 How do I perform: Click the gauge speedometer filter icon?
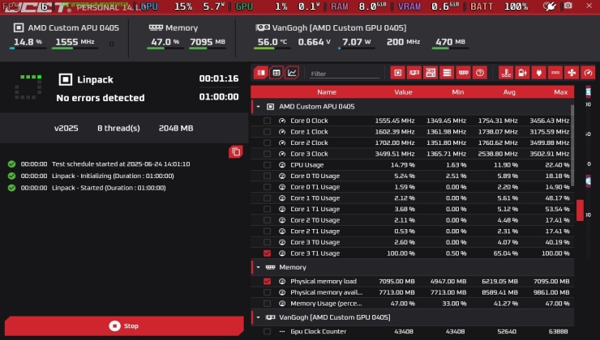point(589,73)
